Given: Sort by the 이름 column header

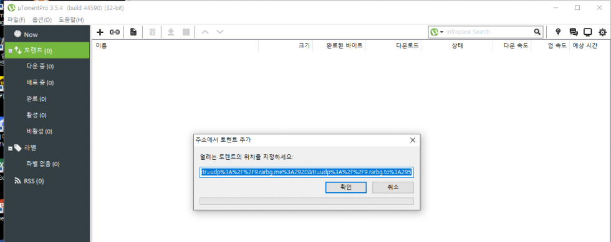Looking at the screenshot, I should (175, 45).
